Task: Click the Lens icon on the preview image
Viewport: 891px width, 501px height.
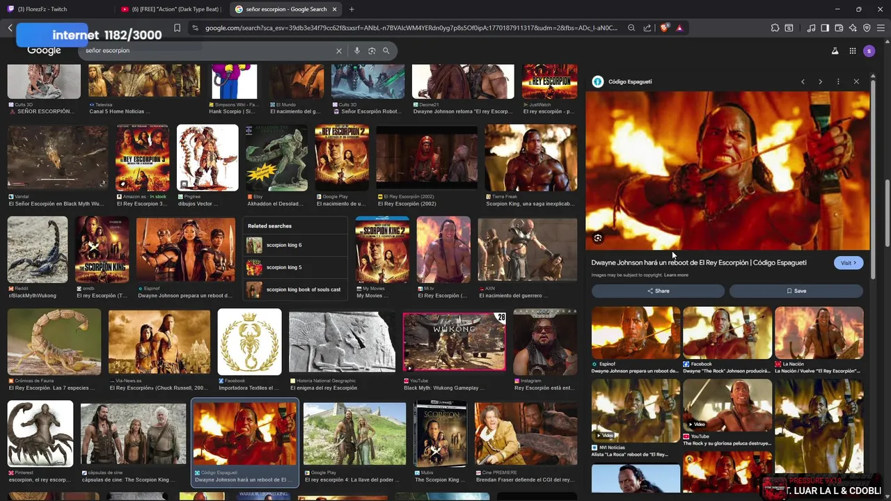Action: (x=598, y=238)
